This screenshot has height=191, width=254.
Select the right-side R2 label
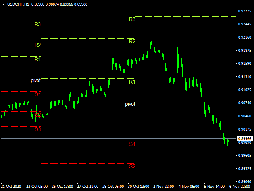pos(132,41)
